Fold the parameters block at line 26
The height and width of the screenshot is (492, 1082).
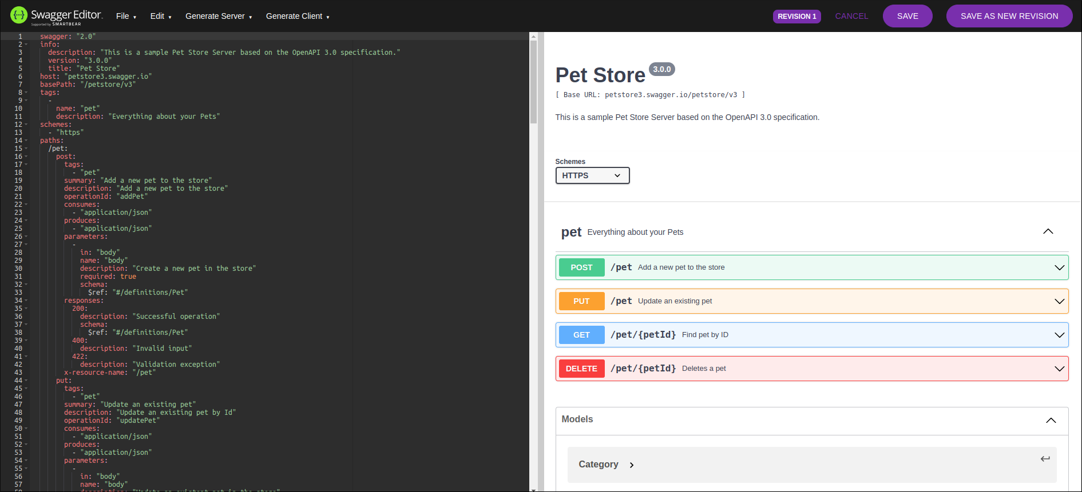point(26,237)
